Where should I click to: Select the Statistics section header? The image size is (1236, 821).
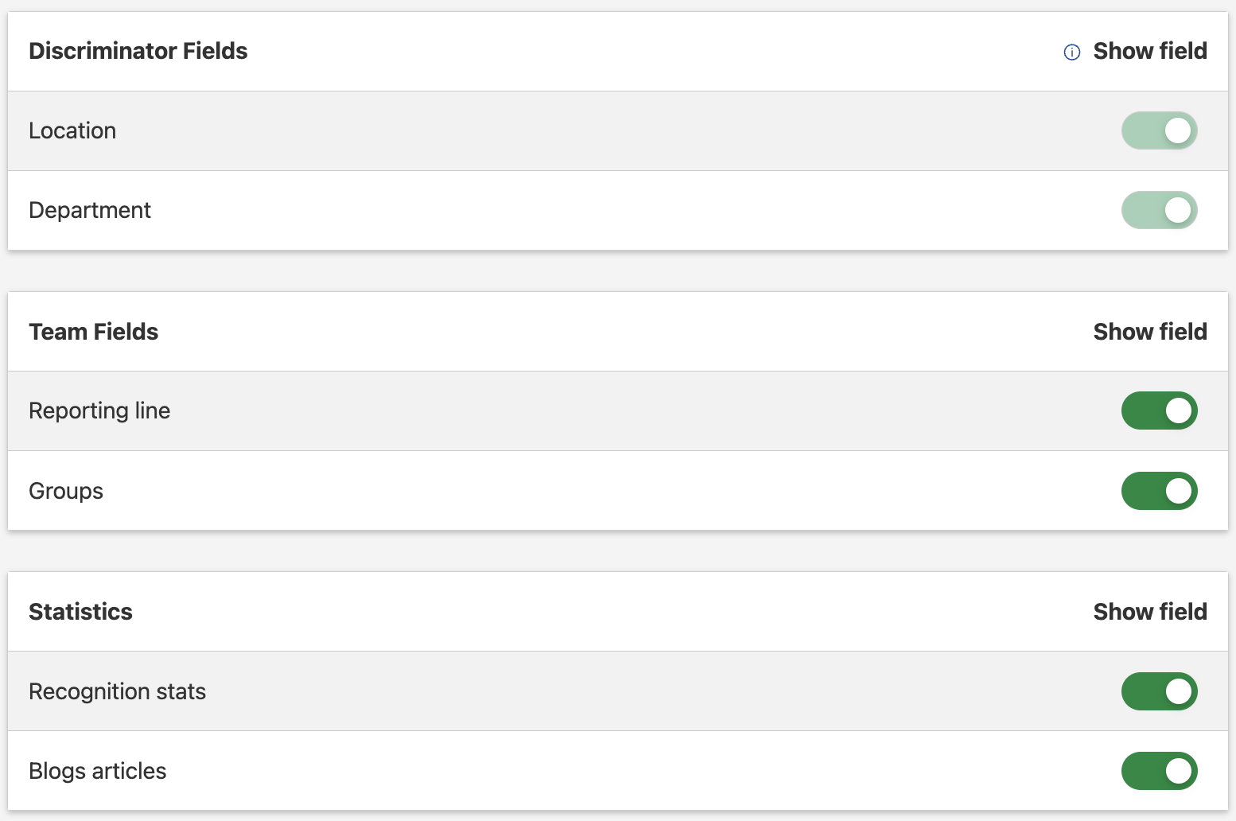(x=80, y=612)
